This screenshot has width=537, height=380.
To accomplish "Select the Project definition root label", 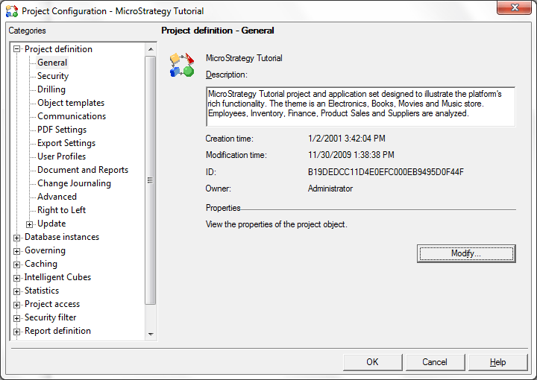I will point(59,49).
